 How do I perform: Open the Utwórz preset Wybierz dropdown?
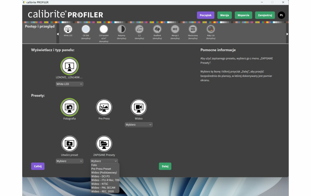point(70,161)
